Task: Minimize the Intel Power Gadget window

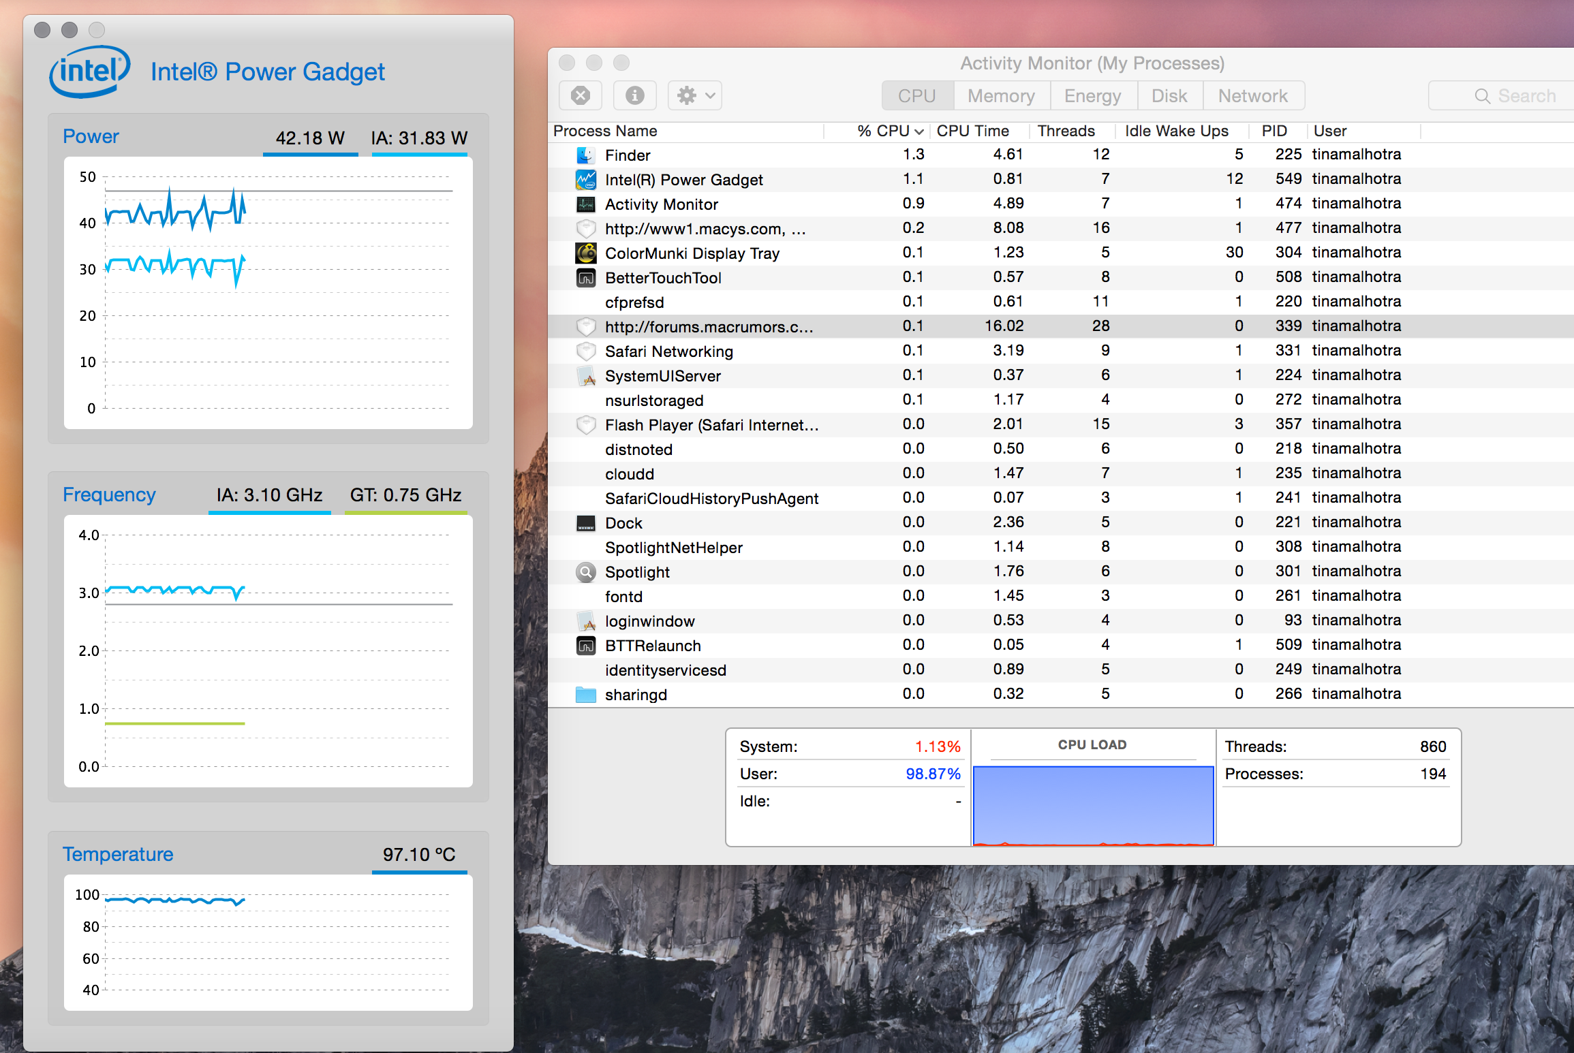Action: pyautogui.click(x=70, y=30)
